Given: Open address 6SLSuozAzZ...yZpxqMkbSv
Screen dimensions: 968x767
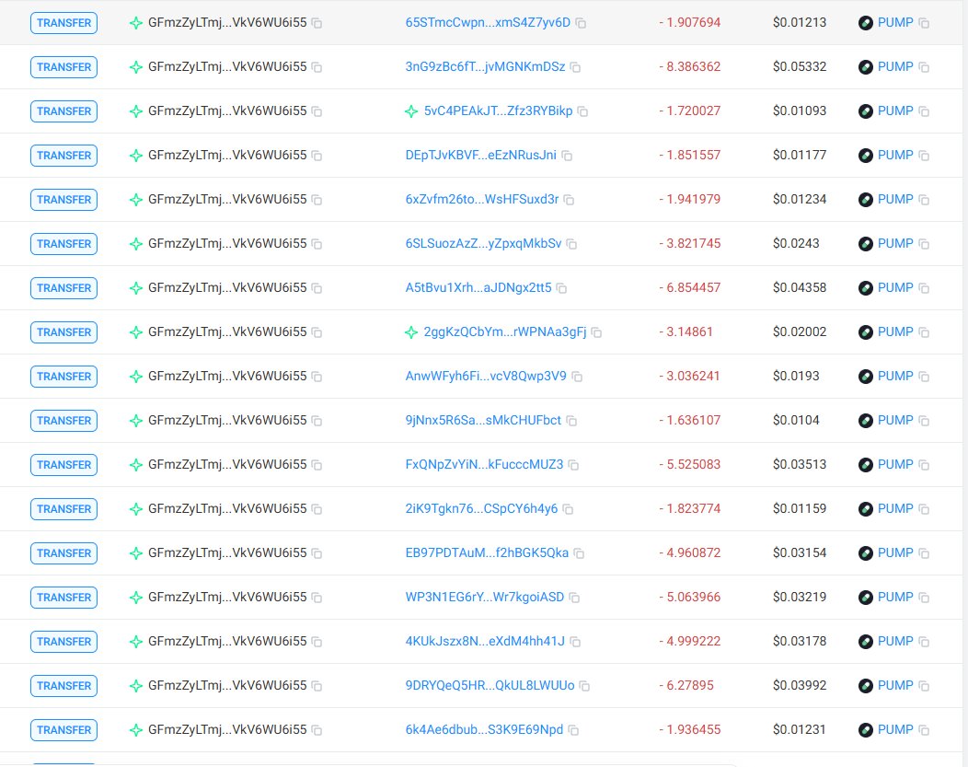Looking at the screenshot, I should 483,243.
